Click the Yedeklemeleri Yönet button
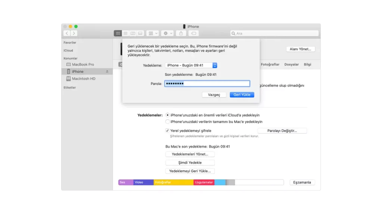 [190, 154]
